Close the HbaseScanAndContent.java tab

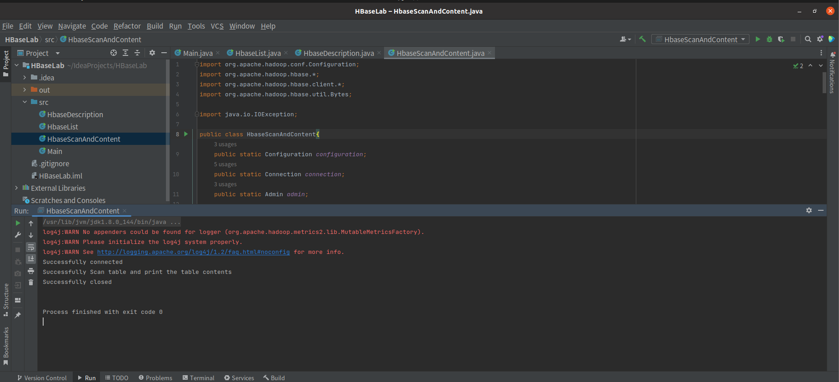(x=489, y=53)
